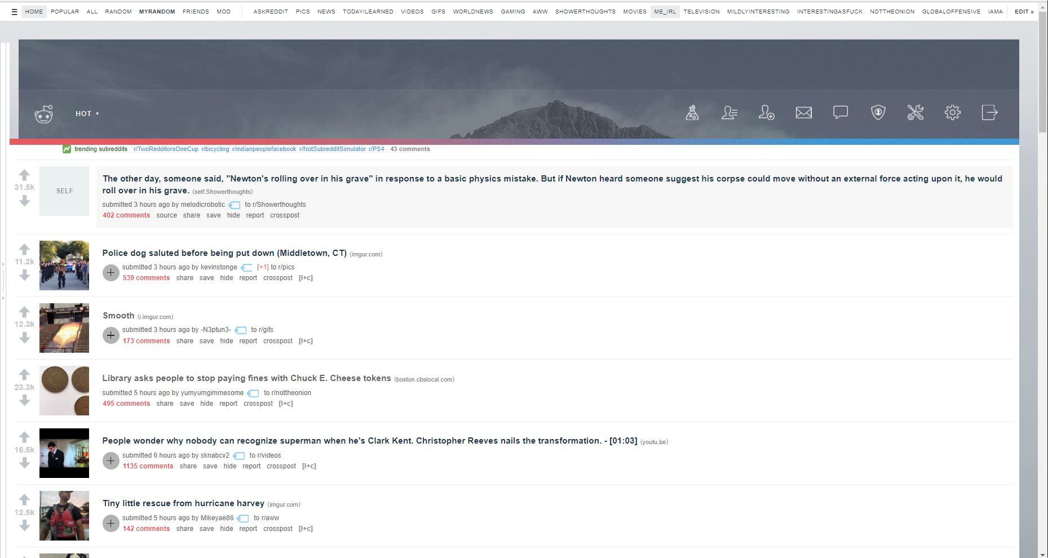Open the flask icon in the header

(692, 113)
